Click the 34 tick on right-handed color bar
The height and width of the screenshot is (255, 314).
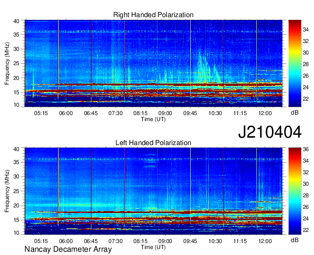[x=306, y=30]
